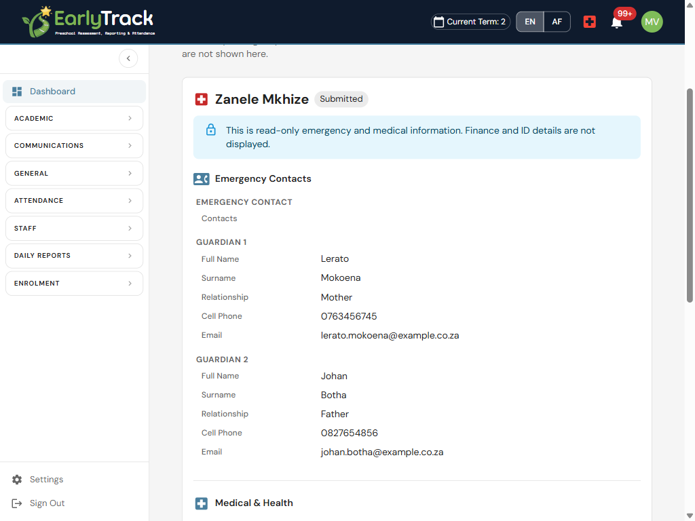Click relationship value Mother
Viewport: 695px width, 521px height.
[x=337, y=297]
